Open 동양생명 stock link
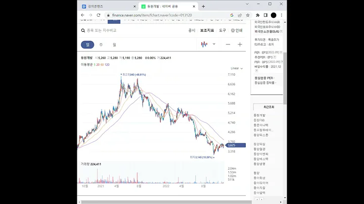This screenshot has width=364, height=204. coord(259,164)
